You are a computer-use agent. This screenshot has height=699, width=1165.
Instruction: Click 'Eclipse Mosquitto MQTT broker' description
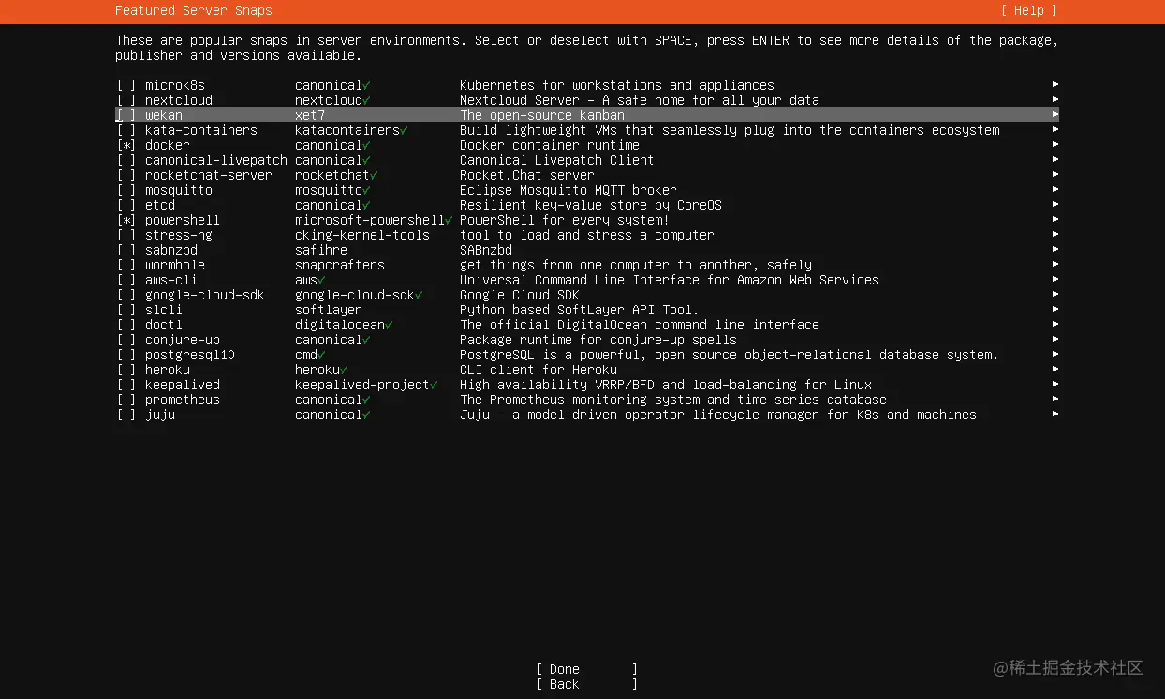point(568,190)
